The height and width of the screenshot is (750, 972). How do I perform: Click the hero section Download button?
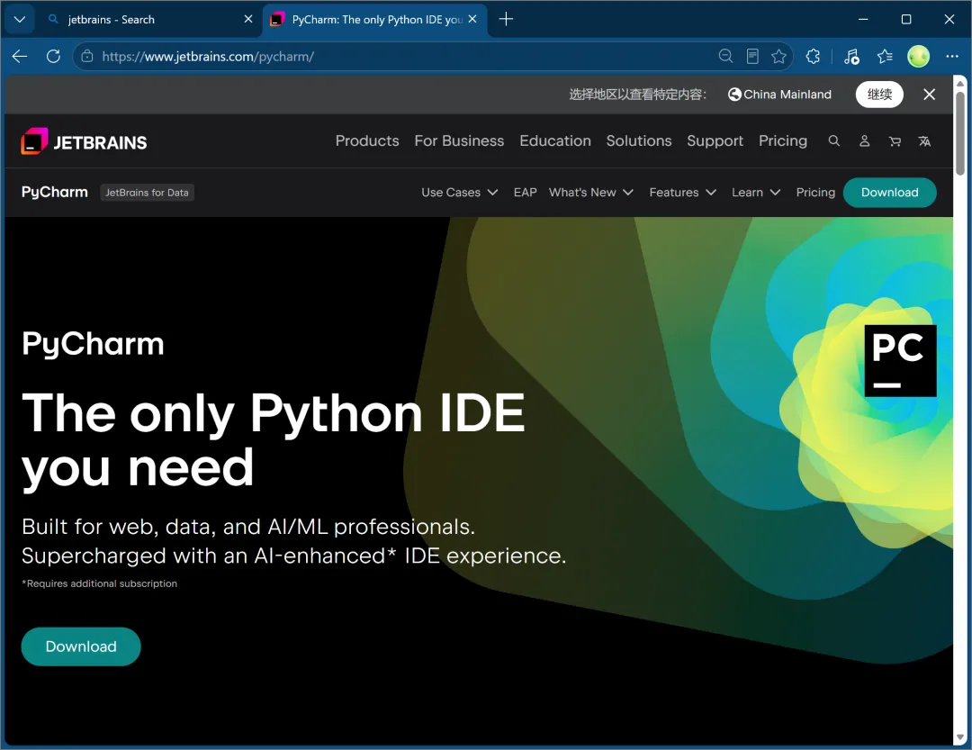[81, 646]
